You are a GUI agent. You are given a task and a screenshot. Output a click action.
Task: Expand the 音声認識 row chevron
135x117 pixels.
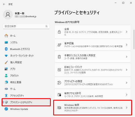[127, 45]
